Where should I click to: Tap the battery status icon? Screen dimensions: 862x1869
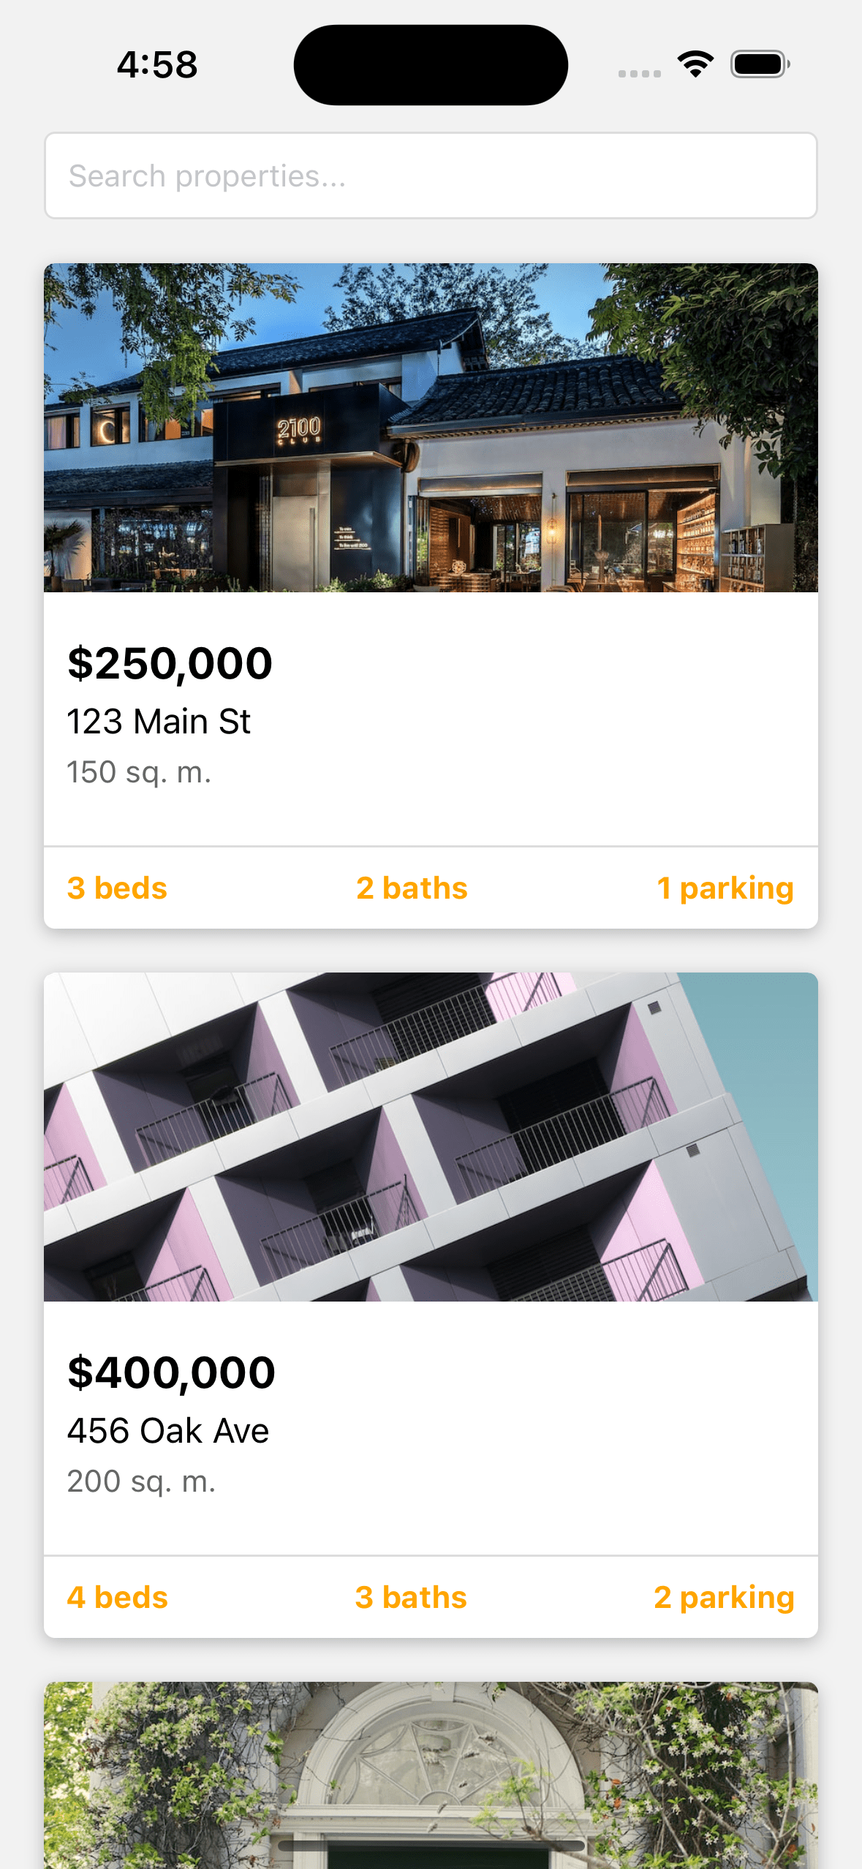point(760,64)
